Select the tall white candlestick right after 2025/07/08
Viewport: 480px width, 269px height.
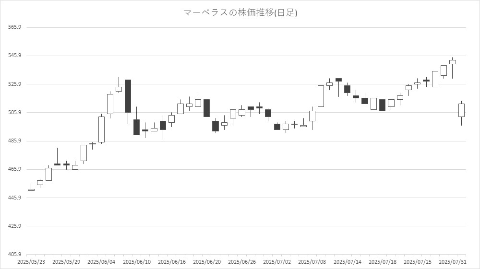pos(321,96)
